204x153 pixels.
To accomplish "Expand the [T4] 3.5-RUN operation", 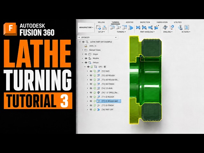I will click(x=87, y=88).
